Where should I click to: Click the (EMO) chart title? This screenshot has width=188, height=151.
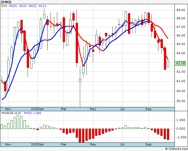point(6,2)
